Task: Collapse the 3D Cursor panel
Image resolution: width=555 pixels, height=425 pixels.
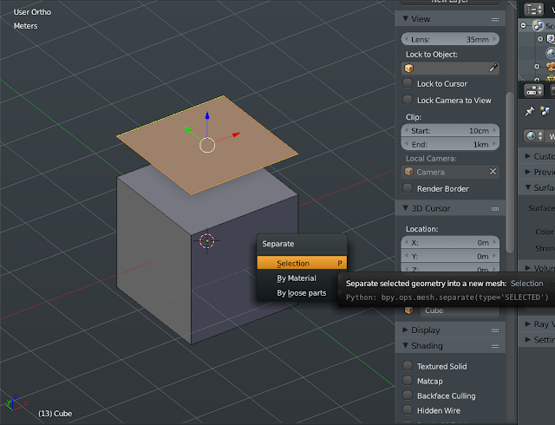Action: coord(405,208)
